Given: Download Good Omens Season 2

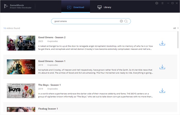Looking at the screenshot, I should click(x=162, y=43).
